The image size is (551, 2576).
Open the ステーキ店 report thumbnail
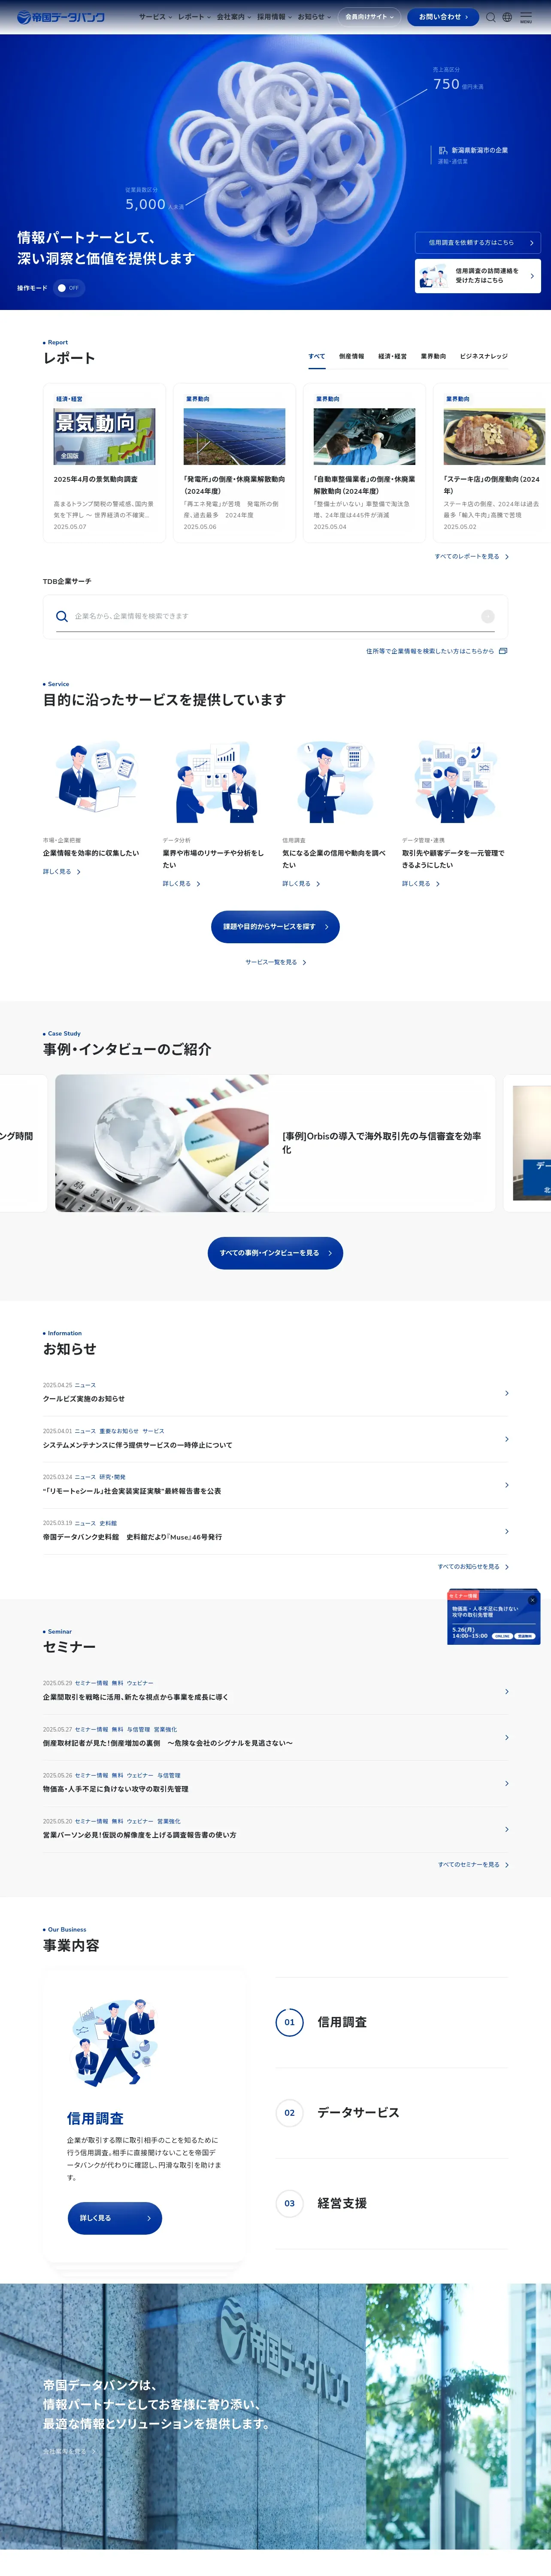pos(494,436)
